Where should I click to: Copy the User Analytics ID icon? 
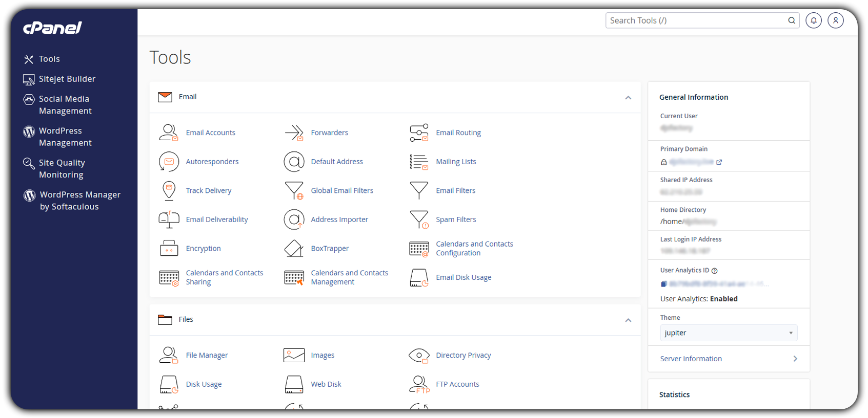(x=663, y=284)
